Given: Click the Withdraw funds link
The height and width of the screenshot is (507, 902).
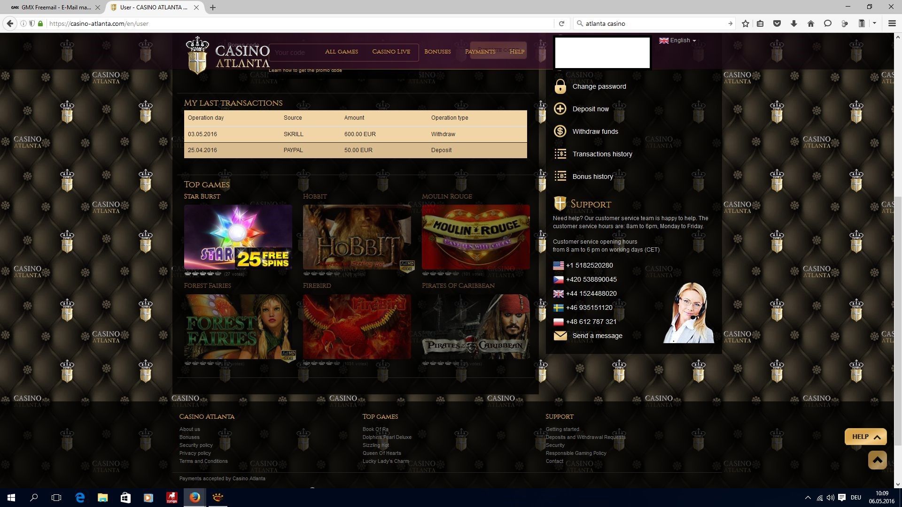Looking at the screenshot, I should click(595, 131).
